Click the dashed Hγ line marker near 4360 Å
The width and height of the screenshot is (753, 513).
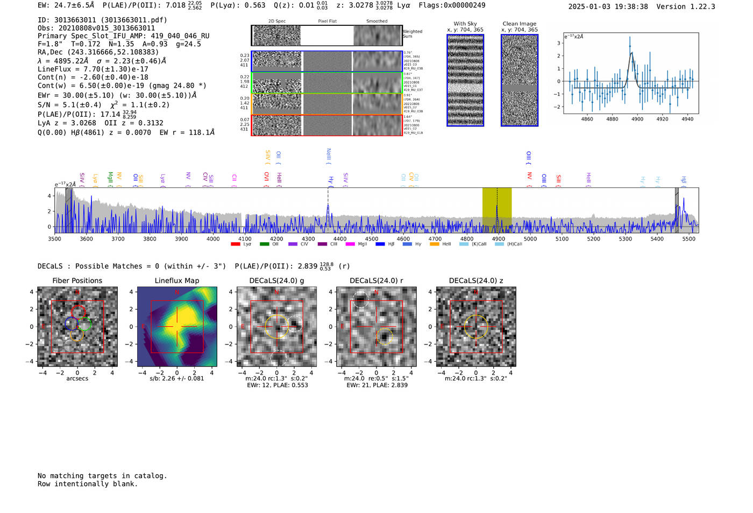tap(328, 210)
